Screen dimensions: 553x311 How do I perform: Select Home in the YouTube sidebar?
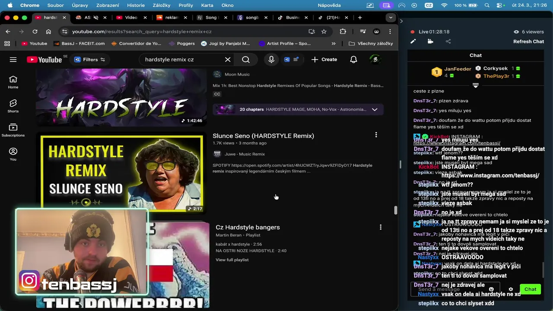pyautogui.click(x=13, y=82)
